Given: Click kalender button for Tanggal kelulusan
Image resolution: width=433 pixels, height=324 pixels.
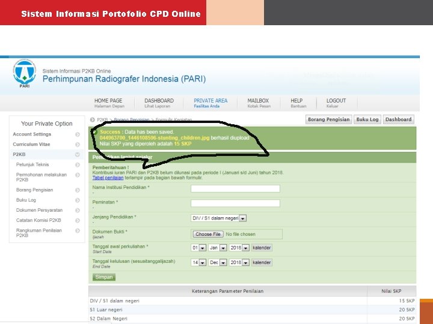Looking at the screenshot, I should coord(262,263).
